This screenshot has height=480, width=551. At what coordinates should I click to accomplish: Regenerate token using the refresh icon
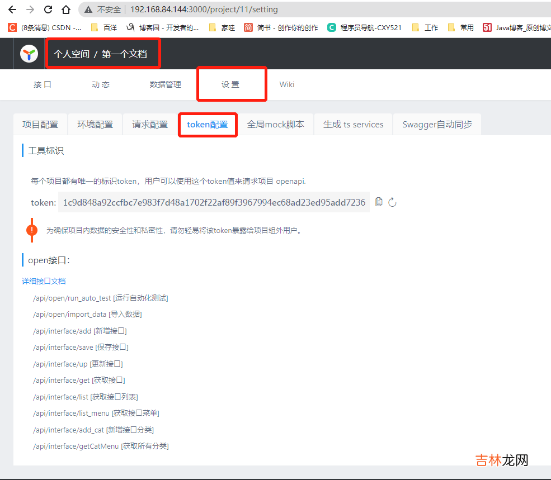392,202
